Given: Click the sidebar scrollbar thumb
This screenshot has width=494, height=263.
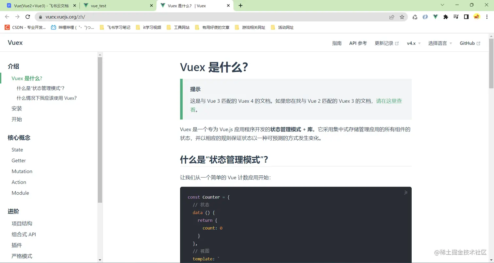Looking at the screenshot, I should point(100,130).
